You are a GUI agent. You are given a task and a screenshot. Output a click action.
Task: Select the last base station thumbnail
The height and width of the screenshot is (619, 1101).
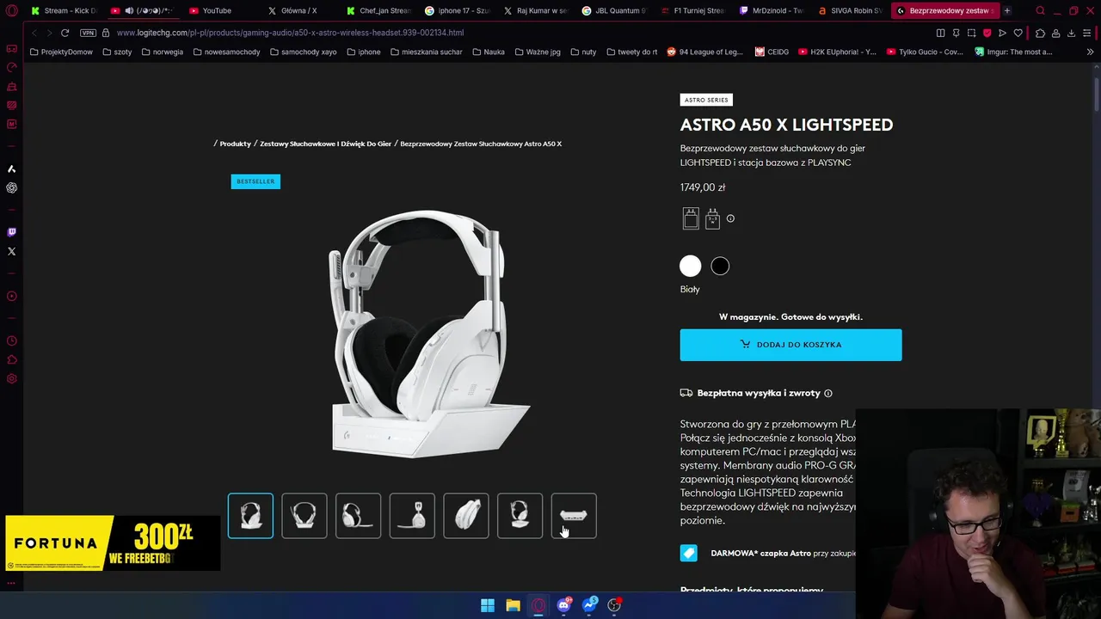[574, 516]
